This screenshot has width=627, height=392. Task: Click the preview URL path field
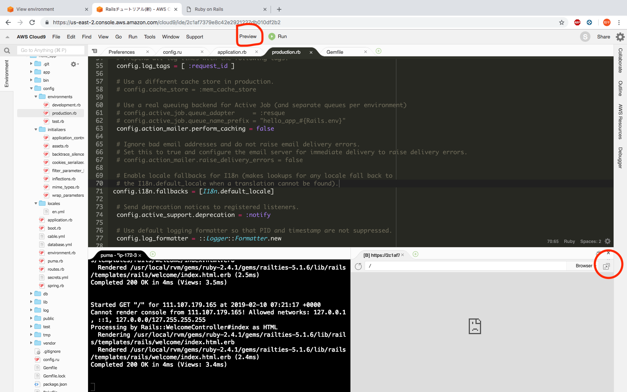coord(467,266)
